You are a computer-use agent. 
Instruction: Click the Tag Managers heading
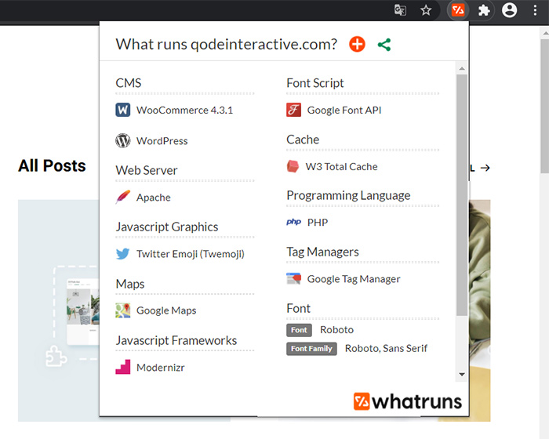[322, 252]
